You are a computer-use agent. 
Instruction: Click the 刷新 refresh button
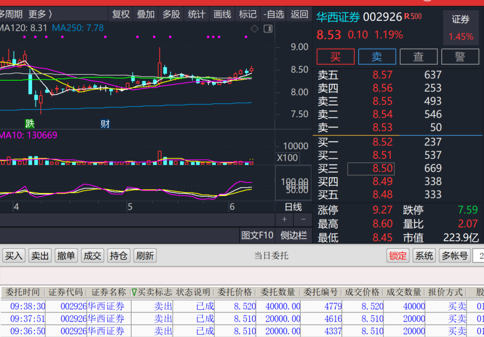tap(145, 256)
